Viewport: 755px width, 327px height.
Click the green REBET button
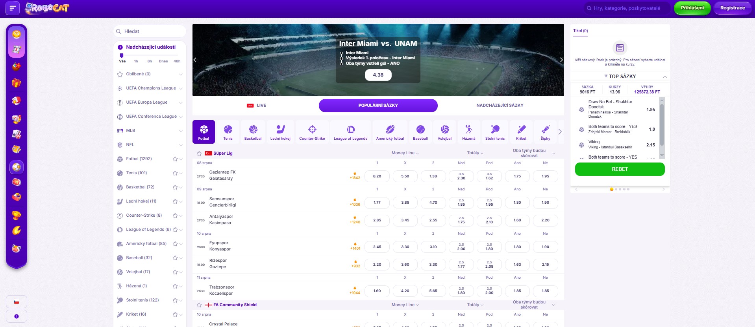pyautogui.click(x=620, y=169)
